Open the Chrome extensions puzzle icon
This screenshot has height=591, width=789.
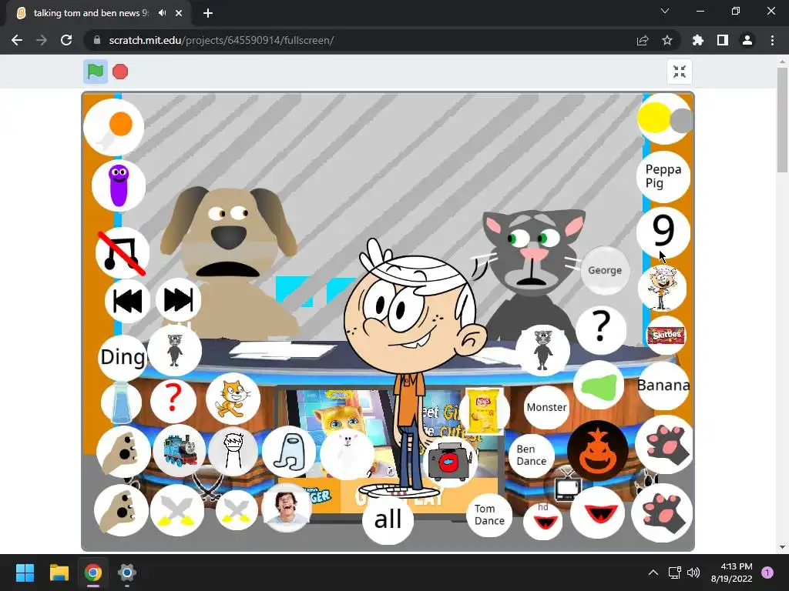coord(698,40)
